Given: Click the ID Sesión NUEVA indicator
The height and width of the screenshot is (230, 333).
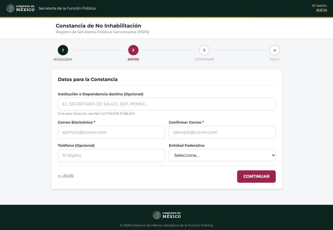Looking at the screenshot, I should [x=321, y=10].
